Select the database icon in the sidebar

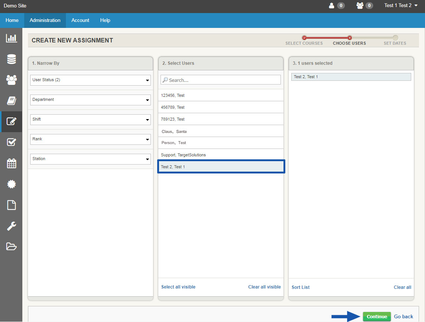click(x=11, y=59)
